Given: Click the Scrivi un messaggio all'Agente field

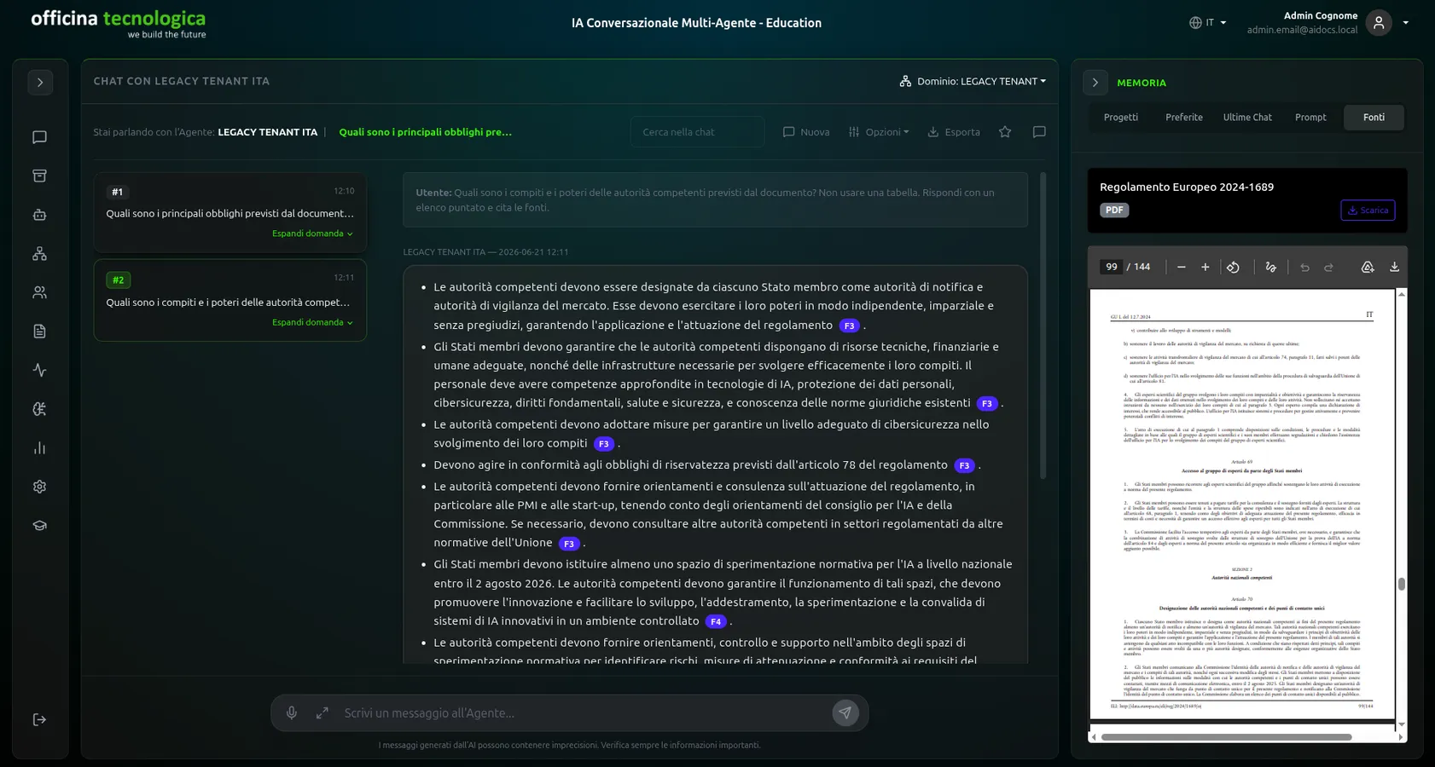Looking at the screenshot, I should click(x=580, y=713).
